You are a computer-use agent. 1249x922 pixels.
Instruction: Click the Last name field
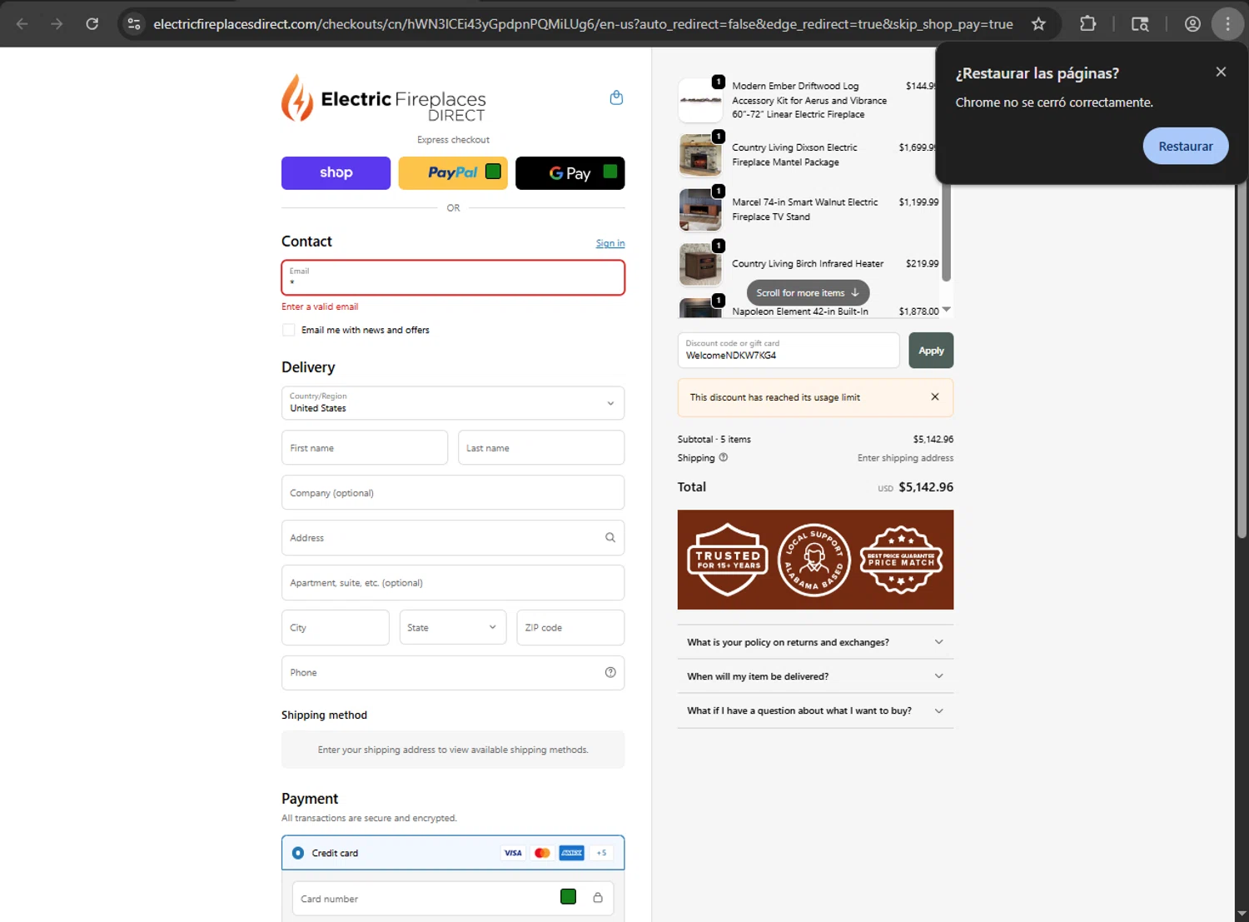click(541, 447)
